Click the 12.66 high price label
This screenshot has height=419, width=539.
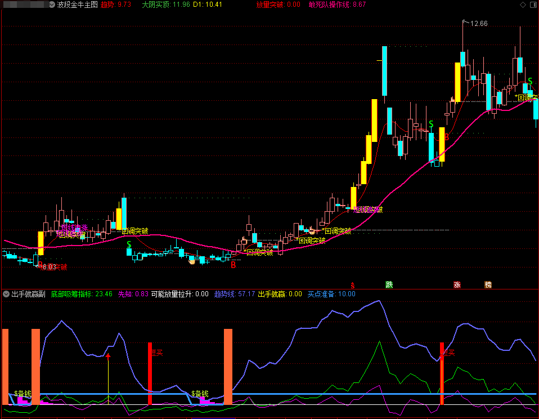coord(479,24)
